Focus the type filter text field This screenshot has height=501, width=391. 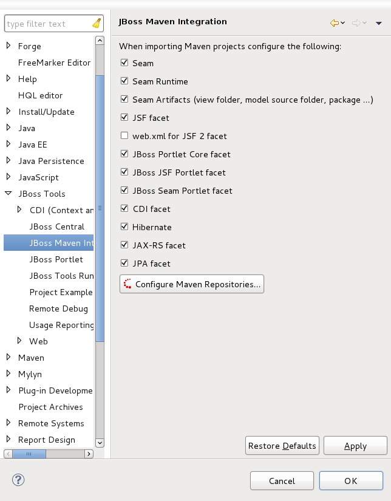[47, 24]
